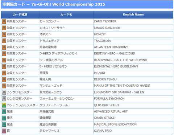Select ELEMENTAL HERO BUBBLEMAN text
This screenshot has width=174, height=135.
pyautogui.click(x=116, y=66)
